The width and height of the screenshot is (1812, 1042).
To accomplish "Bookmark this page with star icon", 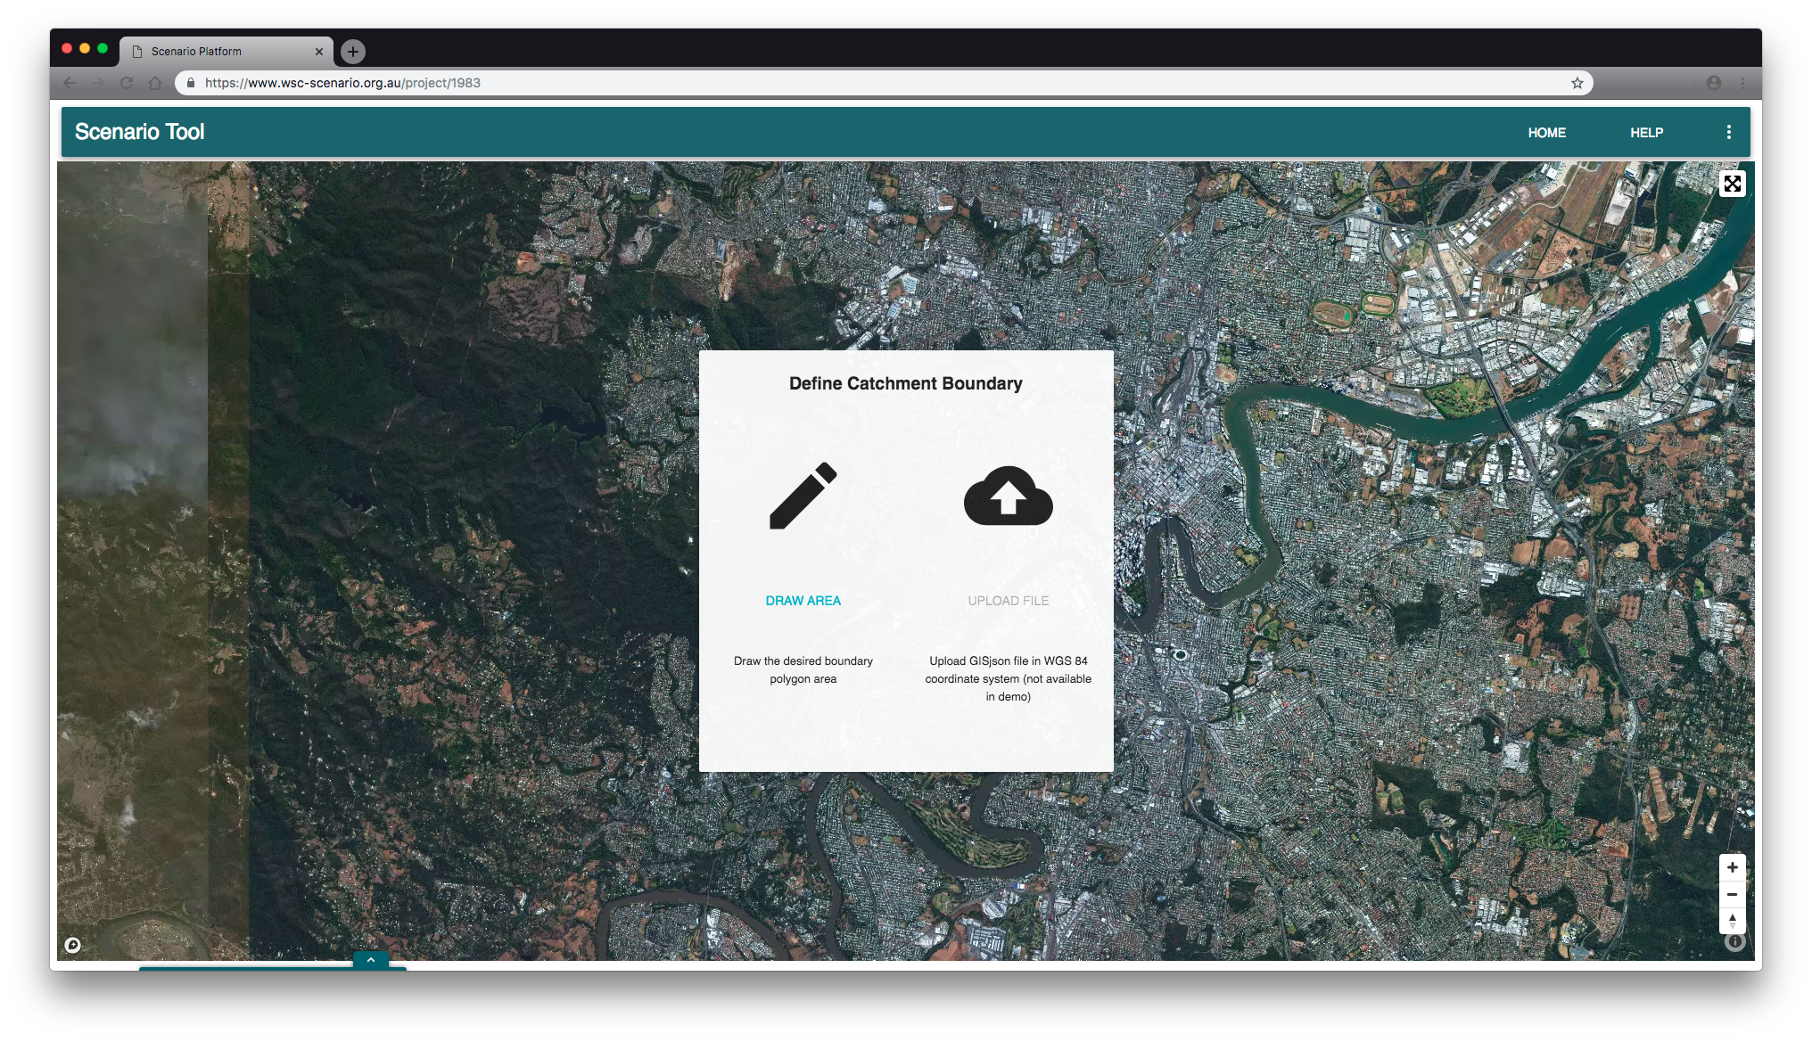I will (x=1577, y=83).
